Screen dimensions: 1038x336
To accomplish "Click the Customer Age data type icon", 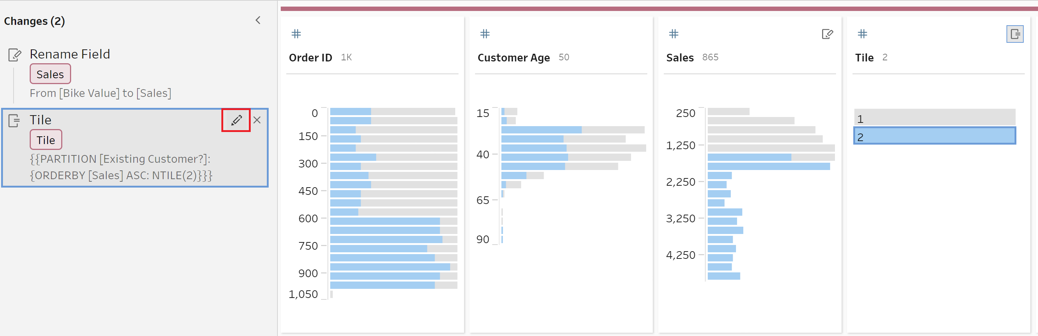I will 485,34.
